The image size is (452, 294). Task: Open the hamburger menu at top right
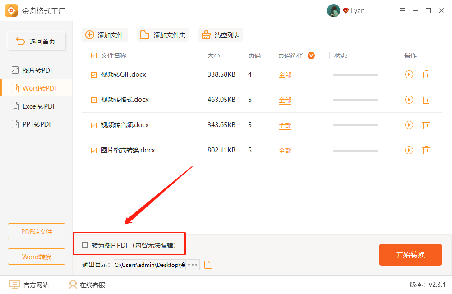point(402,10)
